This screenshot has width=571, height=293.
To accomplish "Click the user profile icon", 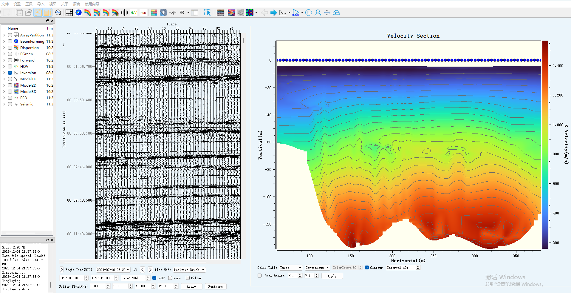I will (318, 13).
